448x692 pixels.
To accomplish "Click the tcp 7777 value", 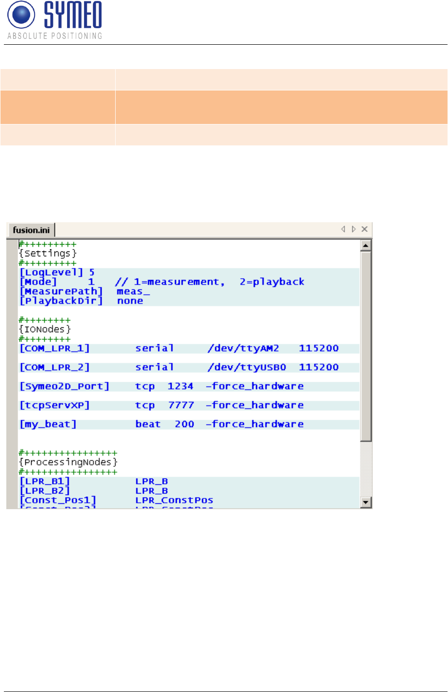I will pyautogui.click(x=164, y=405).
